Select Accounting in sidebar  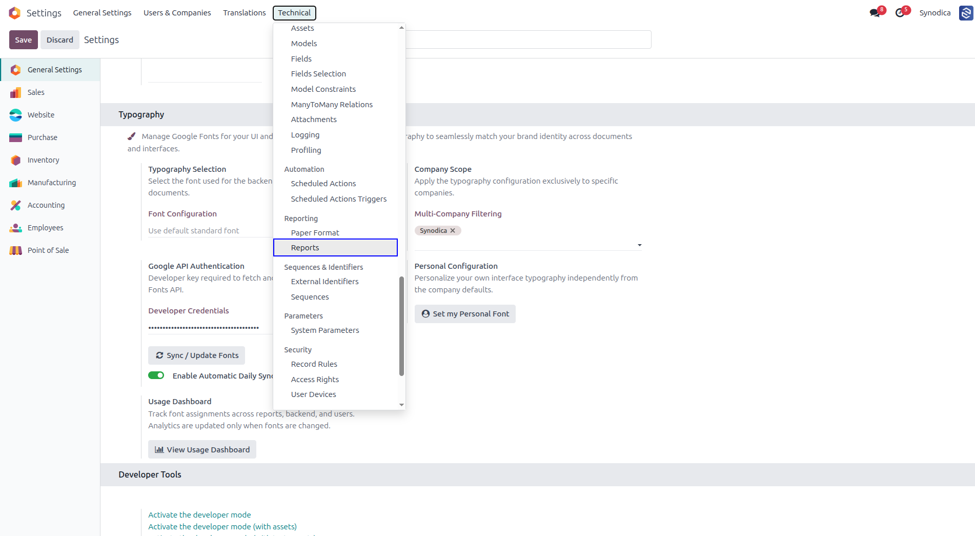50,205
